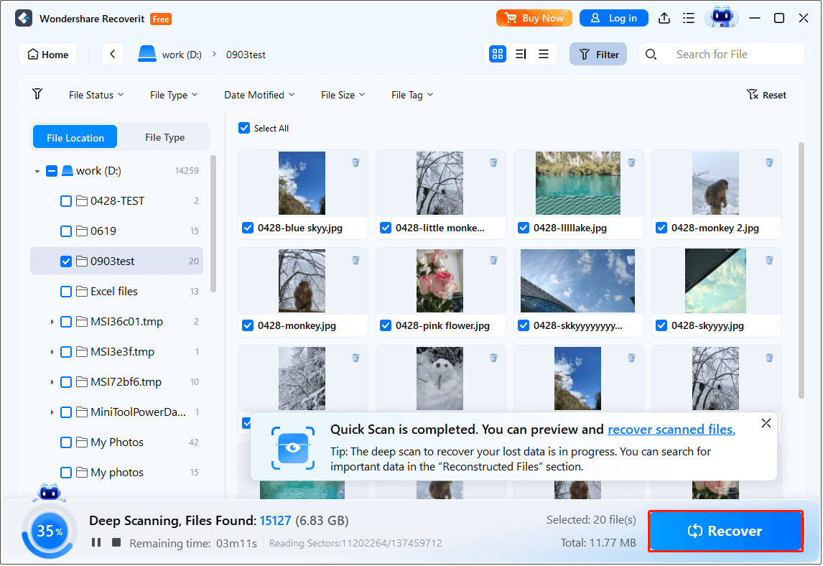The height and width of the screenshot is (566, 823).
Task: Toggle the Filter button
Action: pyautogui.click(x=598, y=54)
